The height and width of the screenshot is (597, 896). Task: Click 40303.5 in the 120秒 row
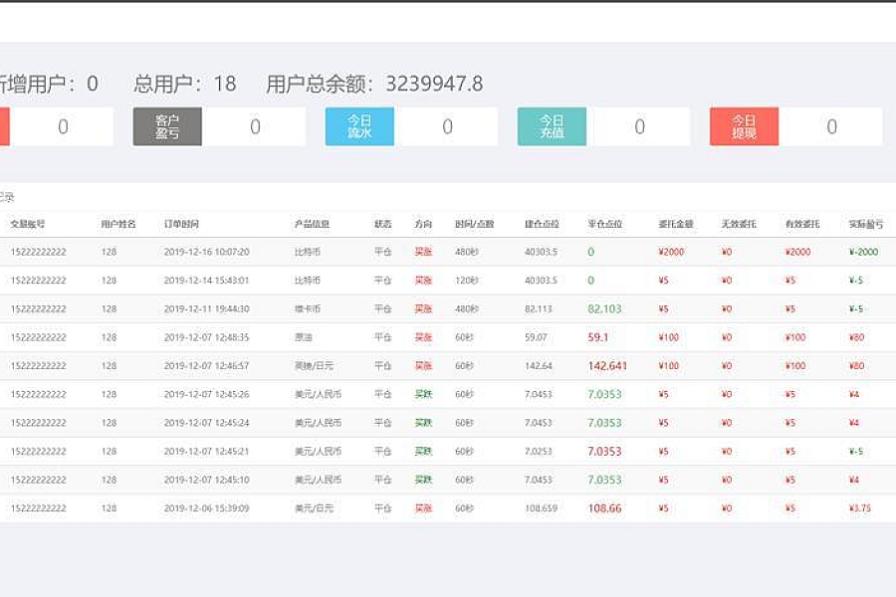tap(541, 281)
